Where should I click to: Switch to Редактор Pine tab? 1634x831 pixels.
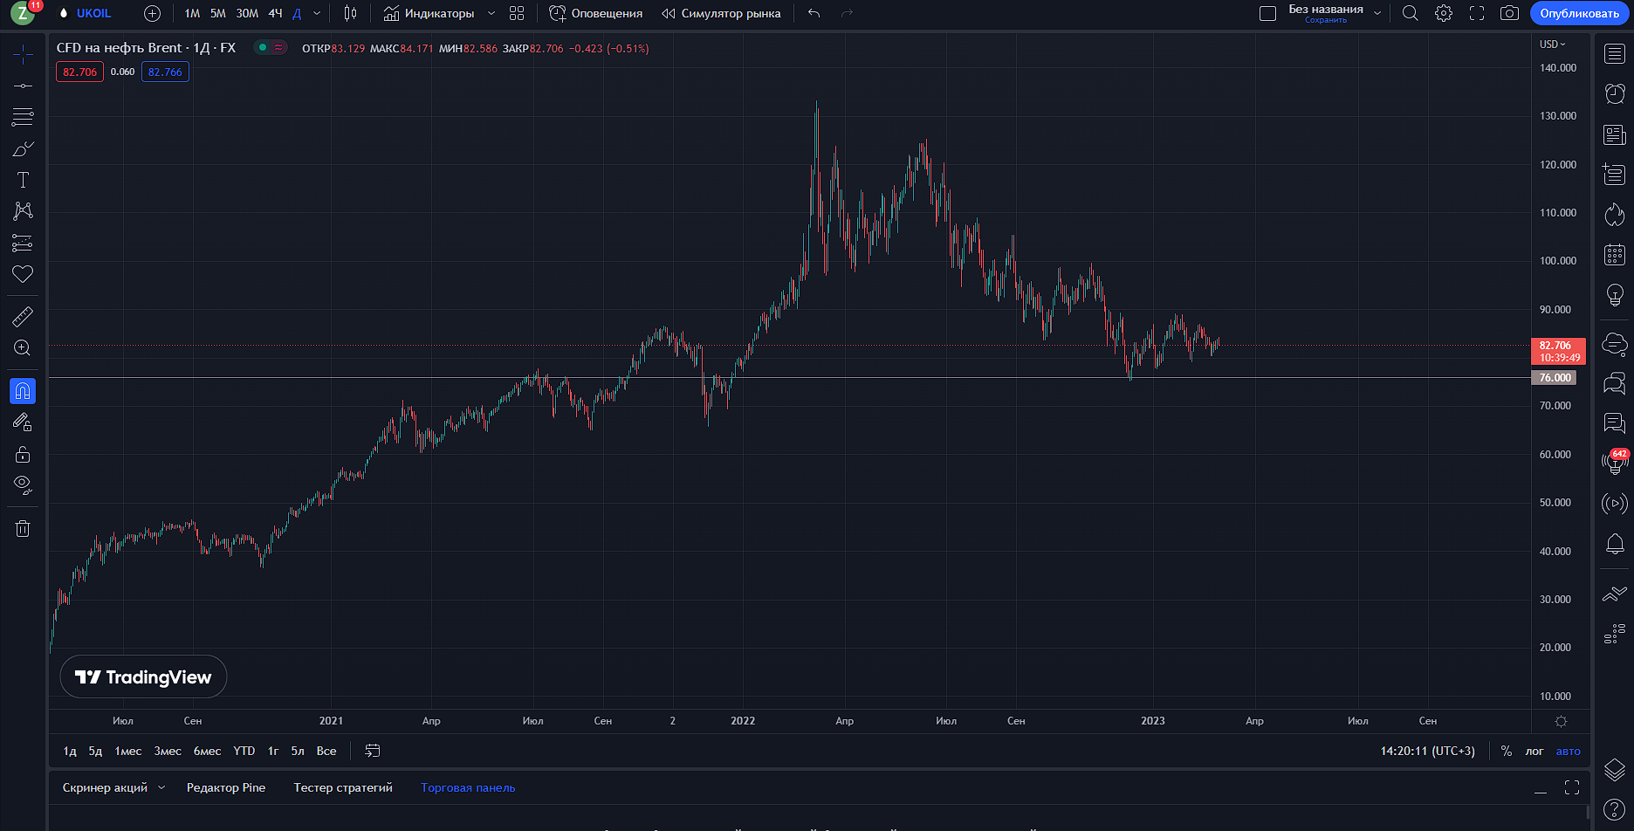[x=226, y=787]
